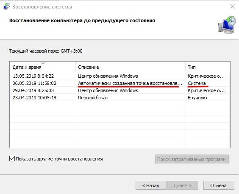
Task: Click the System Restore title bar icon
Action: (x=6, y=6)
